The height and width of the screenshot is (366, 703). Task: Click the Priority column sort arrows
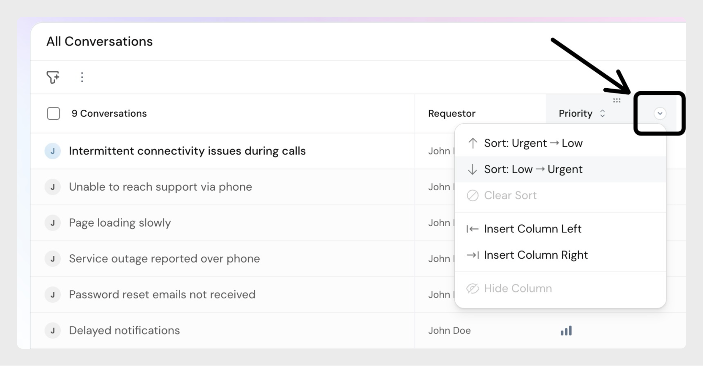click(602, 113)
